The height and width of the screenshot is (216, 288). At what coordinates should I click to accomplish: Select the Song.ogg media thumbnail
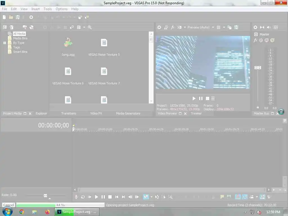[x=68, y=42]
